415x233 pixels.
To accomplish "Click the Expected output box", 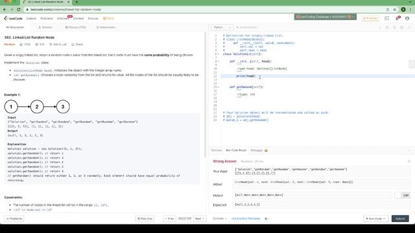I will pos(322,205).
